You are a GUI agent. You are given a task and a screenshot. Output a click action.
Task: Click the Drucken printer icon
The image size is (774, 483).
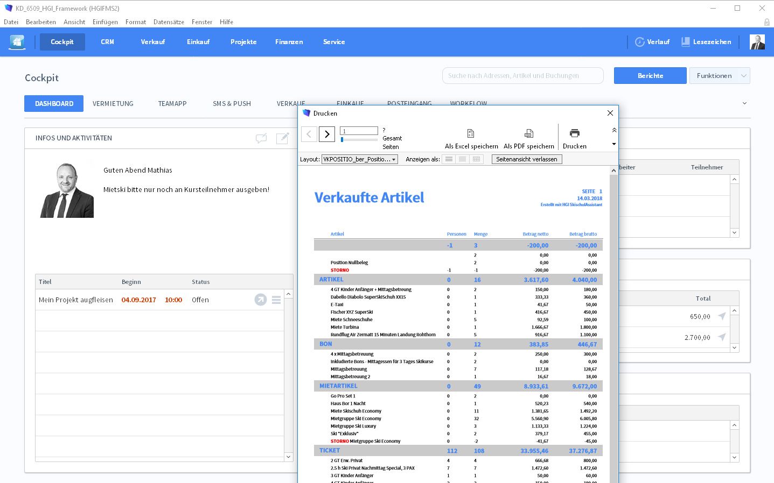[574, 133]
